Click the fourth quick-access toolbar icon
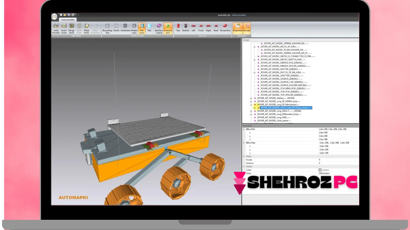 [73, 15]
